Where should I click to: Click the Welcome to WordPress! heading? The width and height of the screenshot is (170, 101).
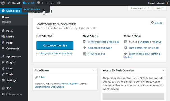[56, 24]
